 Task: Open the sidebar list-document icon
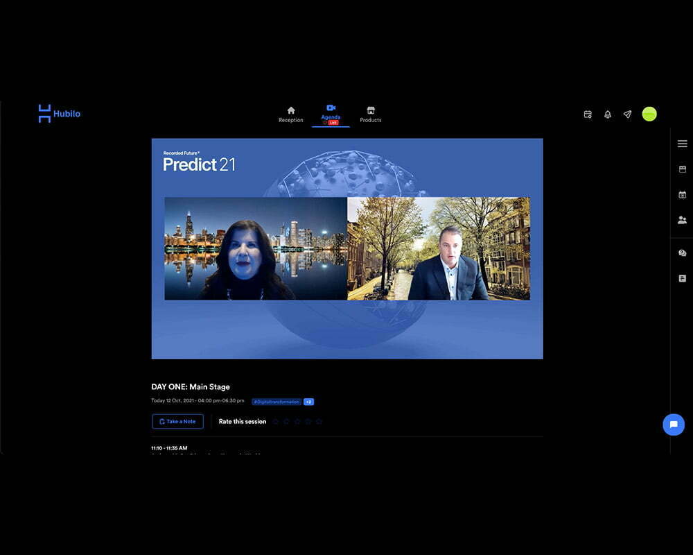(683, 278)
